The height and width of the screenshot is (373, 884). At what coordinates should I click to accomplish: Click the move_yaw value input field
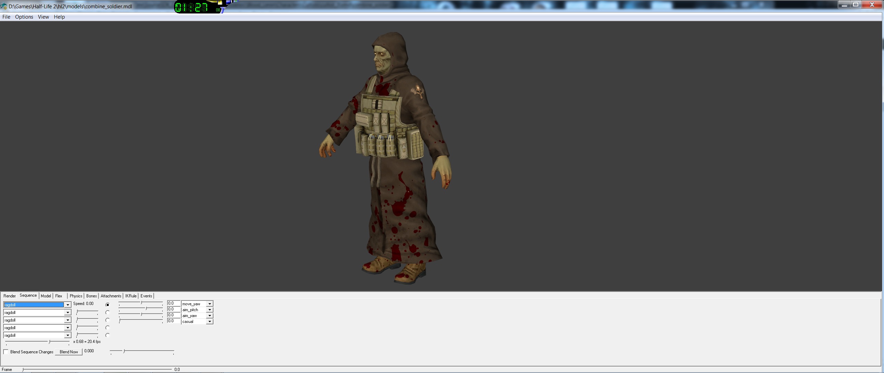pos(174,304)
